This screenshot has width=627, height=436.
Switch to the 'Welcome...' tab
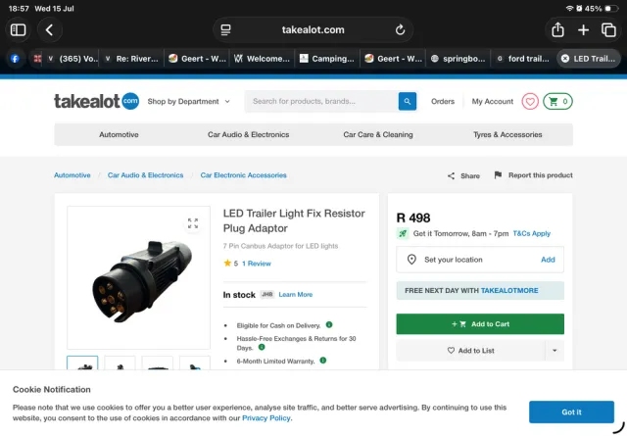pyautogui.click(x=263, y=59)
